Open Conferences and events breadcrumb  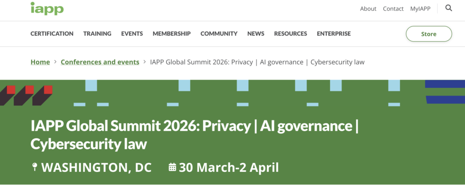(100, 62)
